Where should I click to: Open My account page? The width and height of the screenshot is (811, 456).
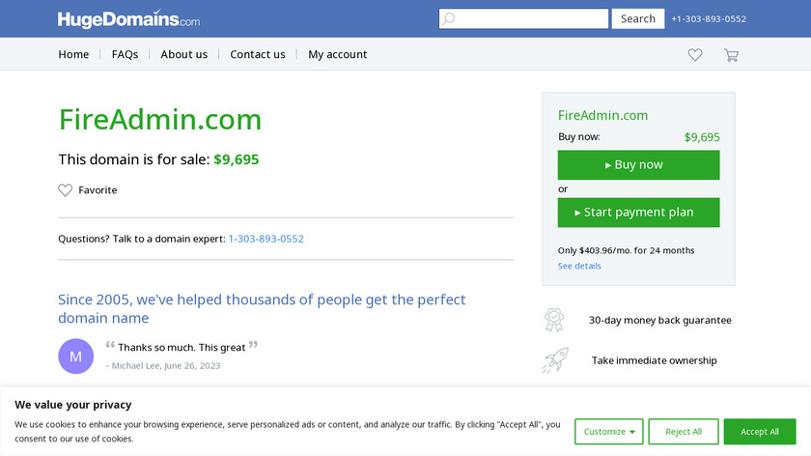pyautogui.click(x=338, y=55)
